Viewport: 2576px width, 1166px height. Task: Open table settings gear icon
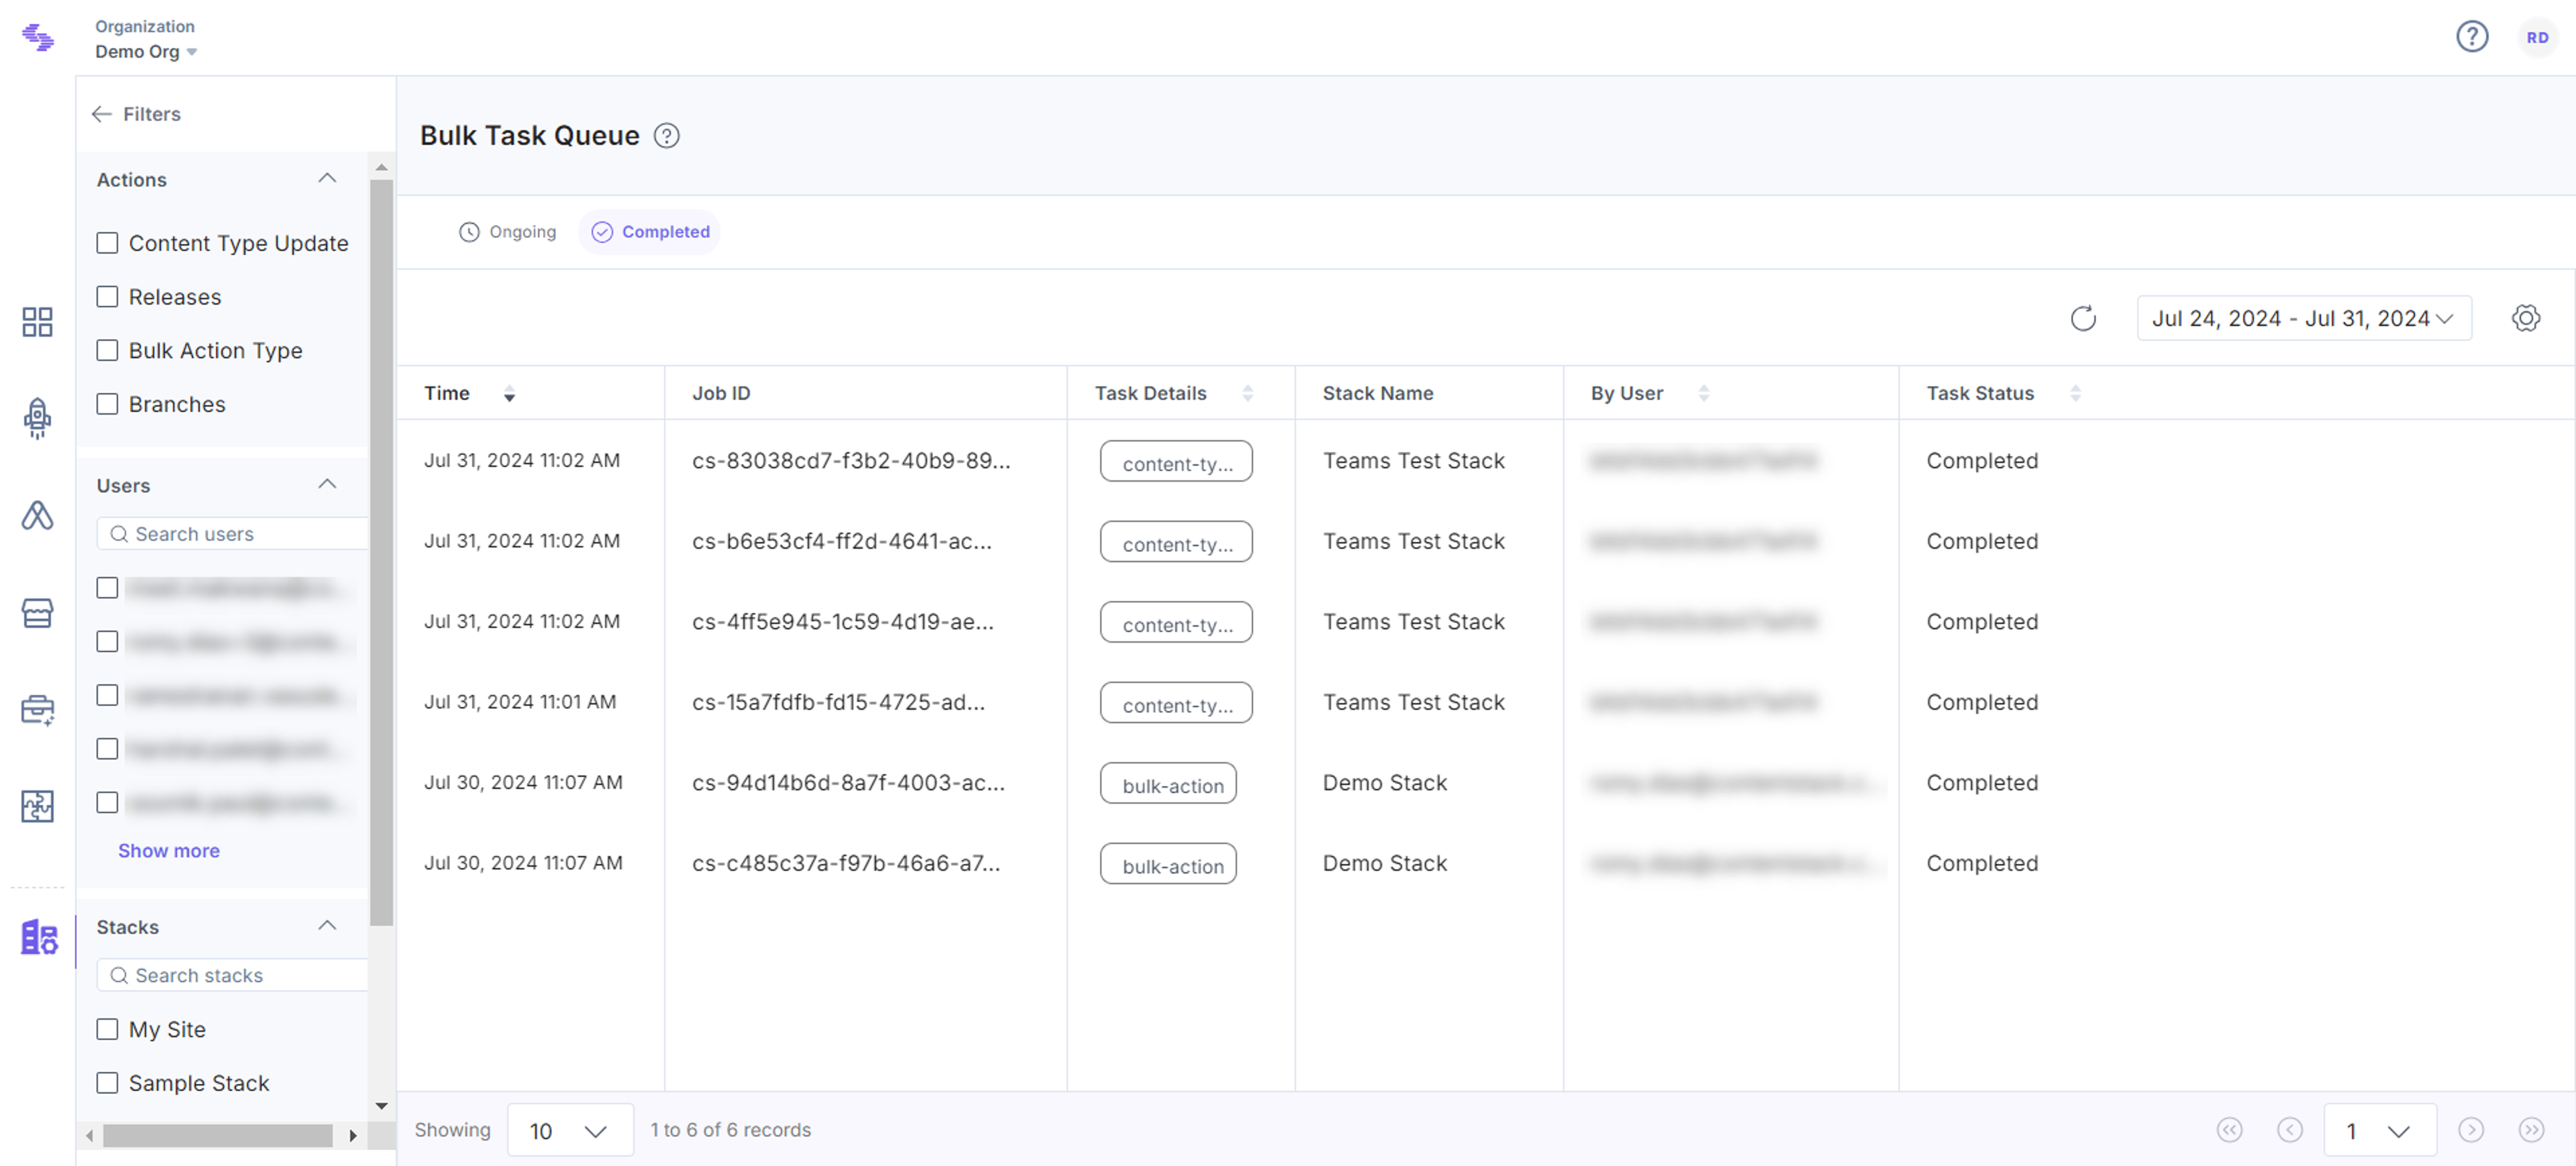(2525, 318)
